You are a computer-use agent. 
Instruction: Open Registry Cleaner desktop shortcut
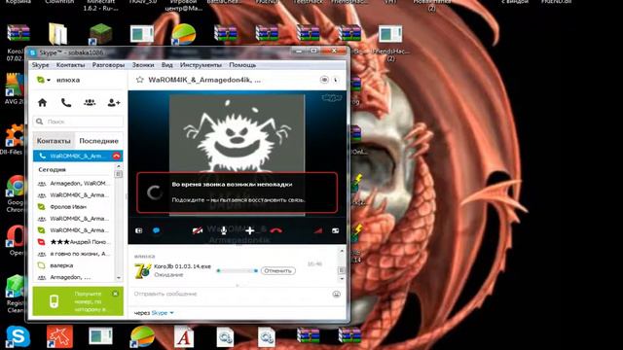pyautogui.click(x=16, y=287)
